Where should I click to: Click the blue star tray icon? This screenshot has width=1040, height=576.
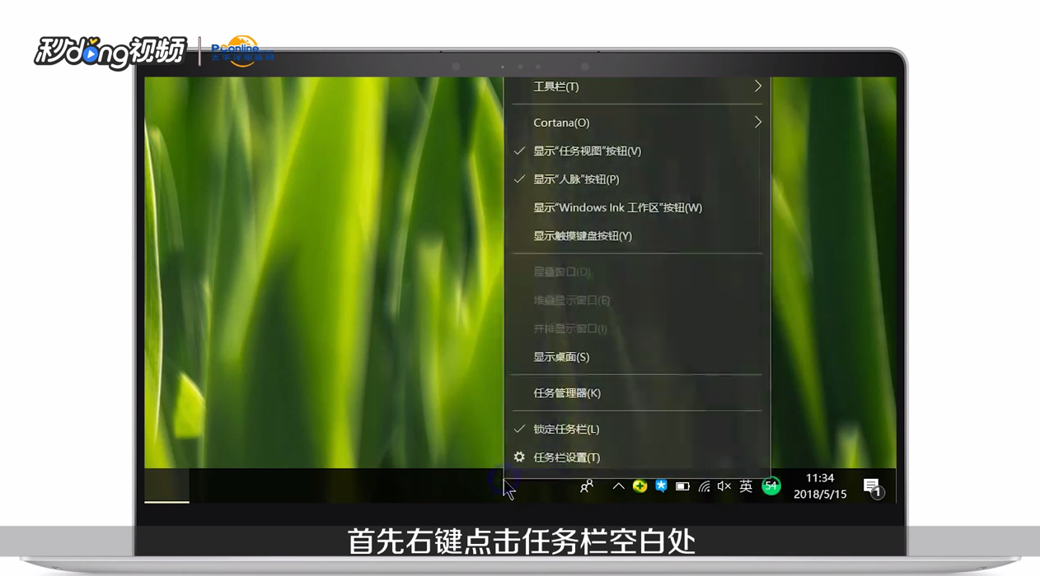[661, 486]
